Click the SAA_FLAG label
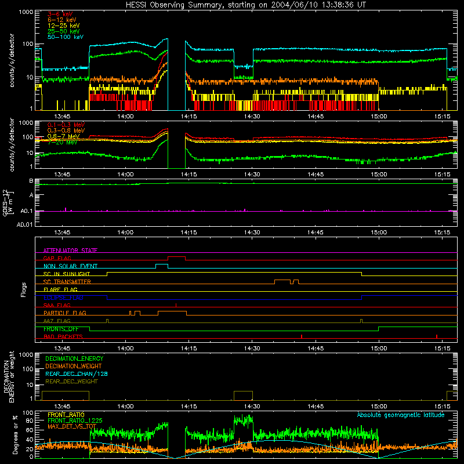The width and height of the screenshot is (464, 464). click(57, 305)
